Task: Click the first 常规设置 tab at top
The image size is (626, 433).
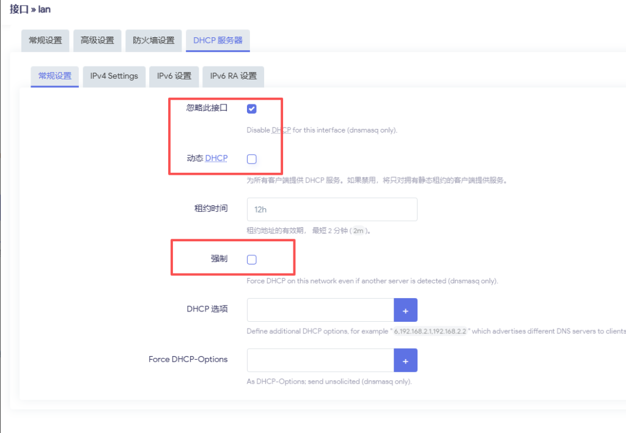Action: click(45, 40)
